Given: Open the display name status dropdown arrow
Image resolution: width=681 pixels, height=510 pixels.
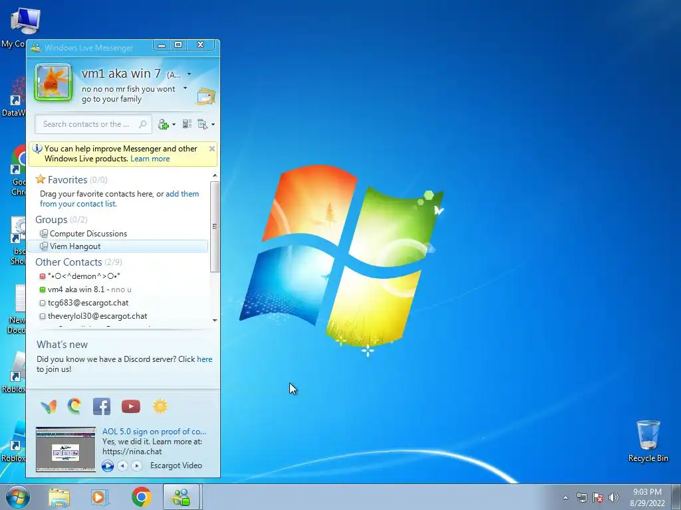Looking at the screenshot, I should coord(189,74).
